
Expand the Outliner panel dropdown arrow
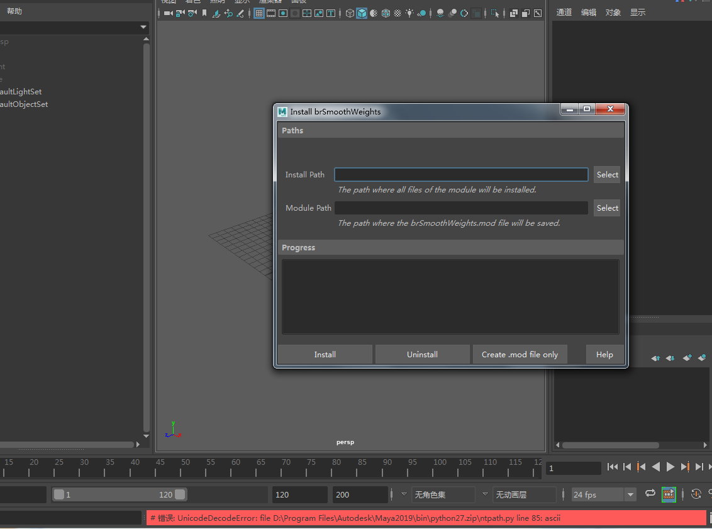[143, 27]
